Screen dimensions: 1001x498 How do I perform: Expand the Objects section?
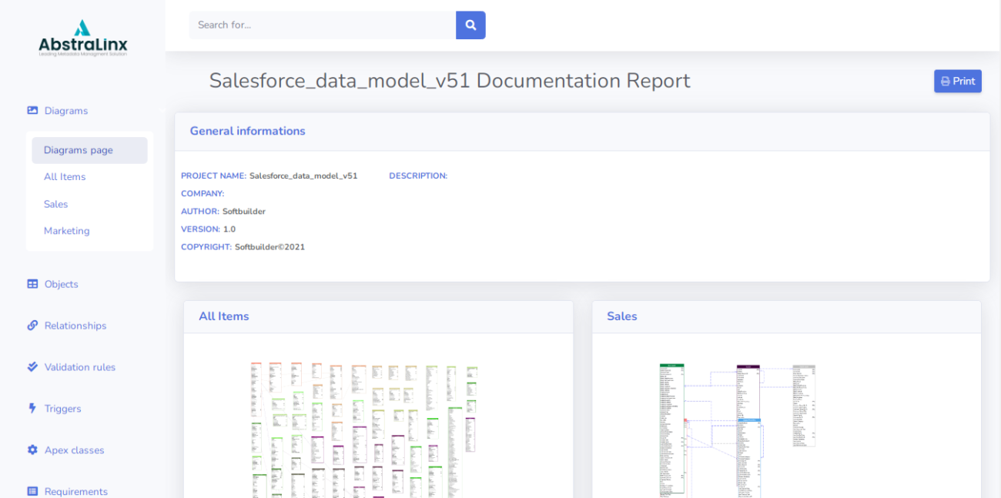65,284
